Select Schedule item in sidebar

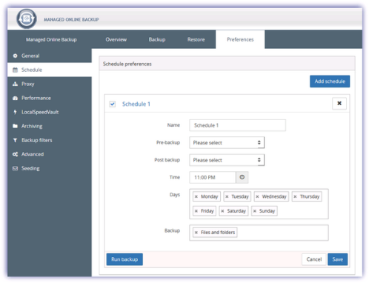point(50,70)
